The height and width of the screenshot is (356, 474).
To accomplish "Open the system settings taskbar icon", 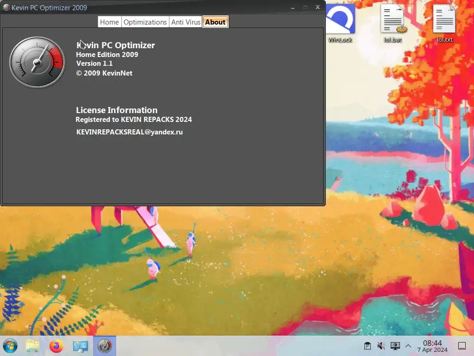I will pyautogui.click(x=81, y=346).
